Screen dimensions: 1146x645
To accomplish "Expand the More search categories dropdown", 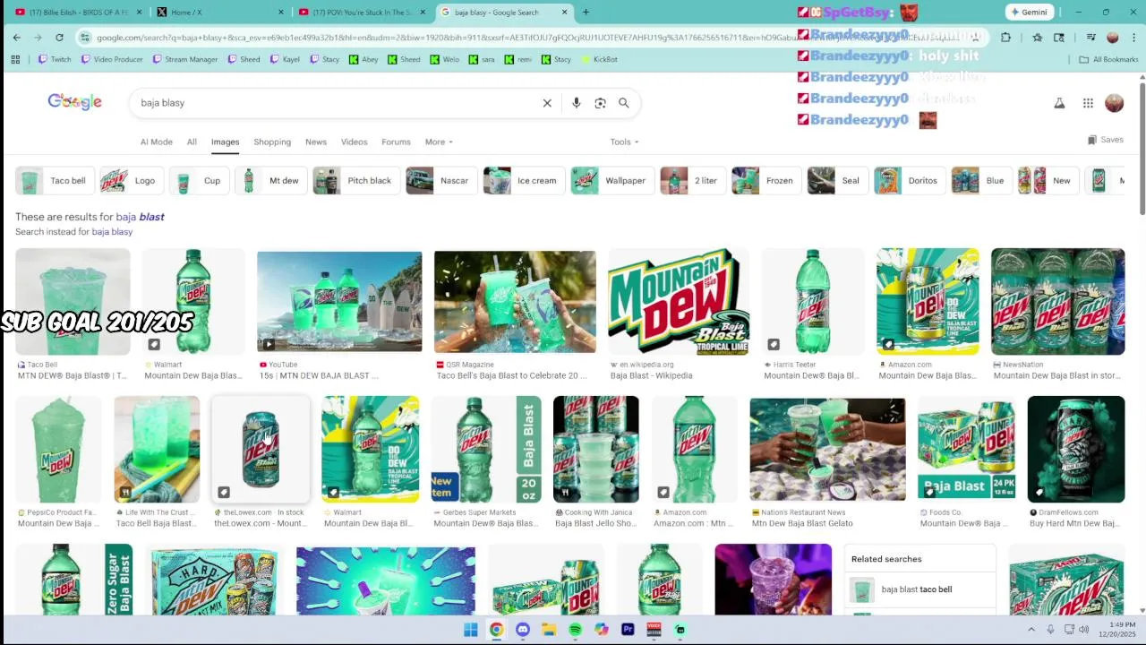I will (439, 142).
